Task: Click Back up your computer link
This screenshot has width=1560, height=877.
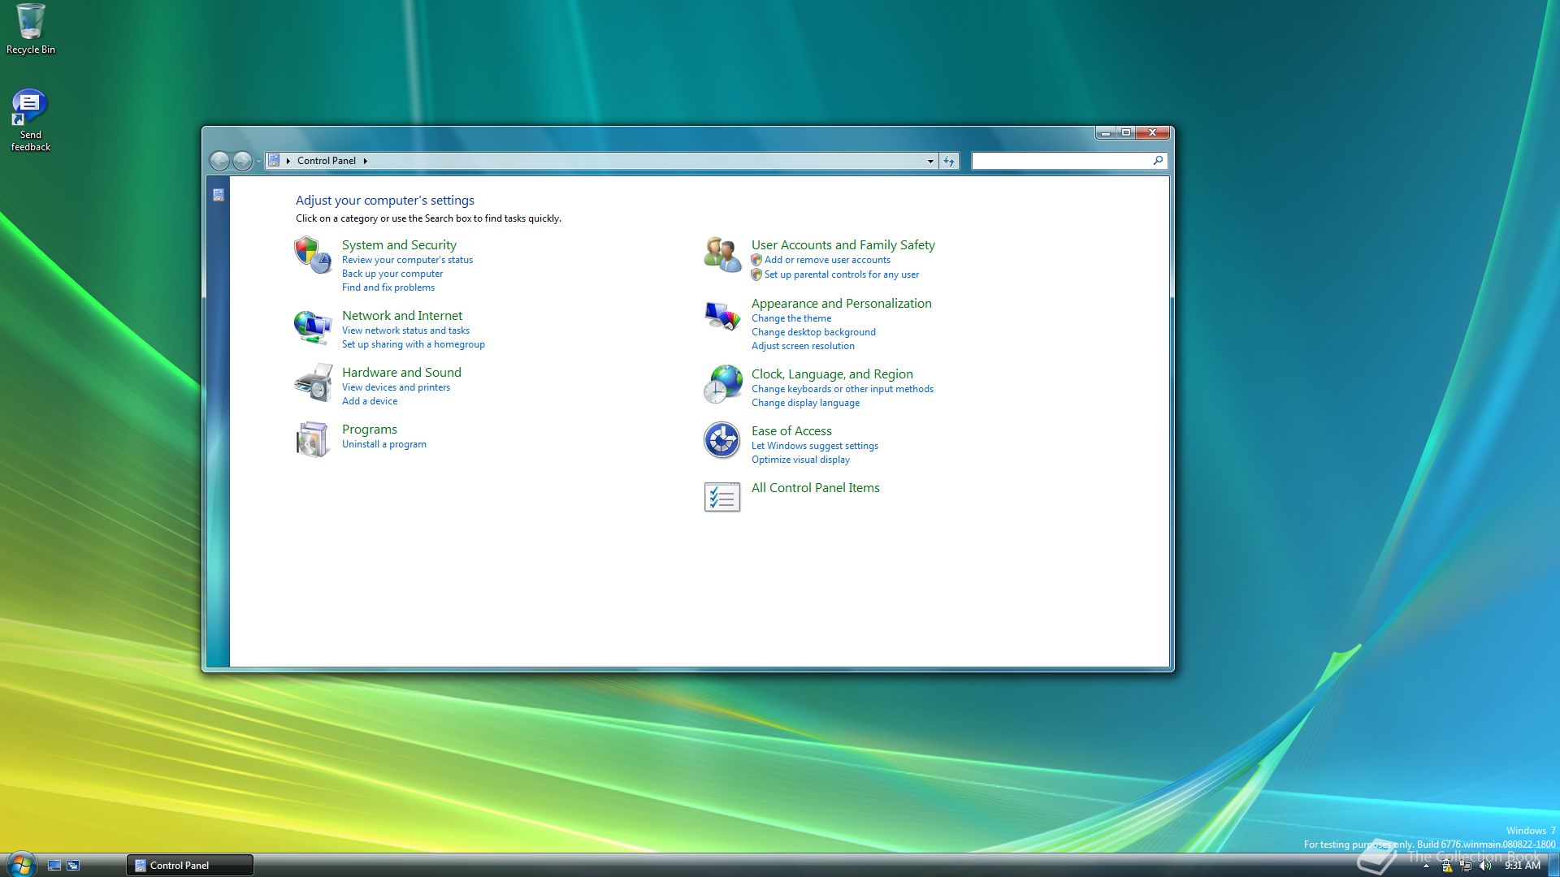Action: pyautogui.click(x=392, y=274)
